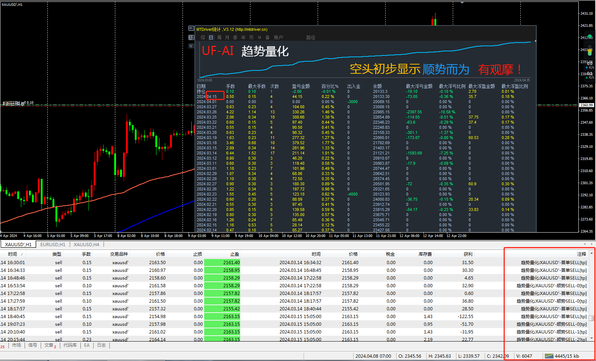Toggle the √ checkmark icon beside stats panel
This screenshot has width=596, height=361.
tap(191, 46)
